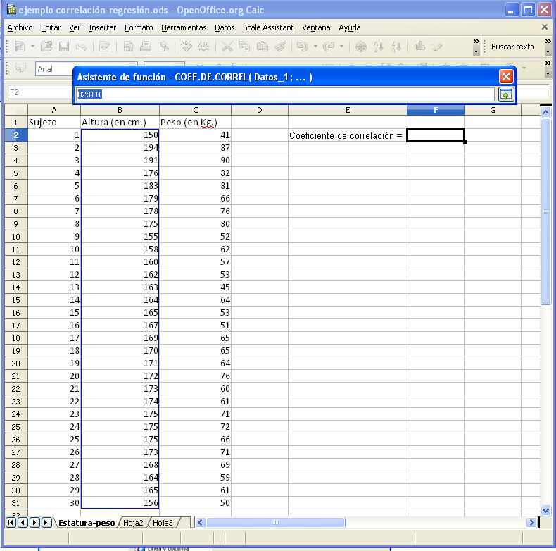This screenshot has height=551, width=556.
Task: Expand the Redo history dropdown arrow
Action: pyautogui.click(x=341, y=47)
